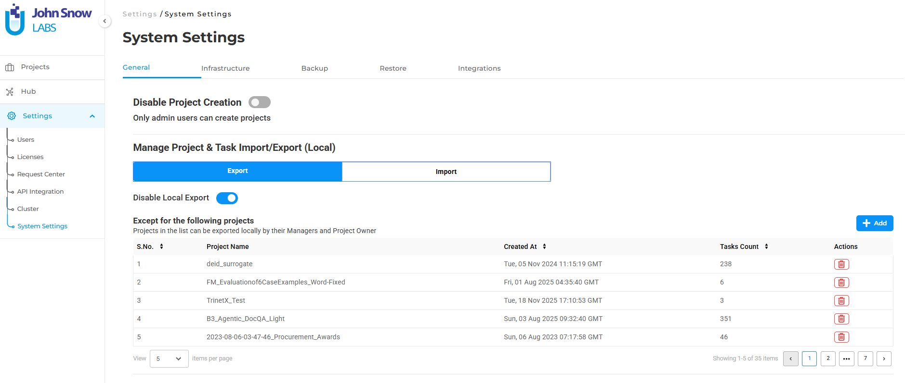The height and width of the screenshot is (383, 905).
Task: Switch to the Infrastructure tab
Action: [x=225, y=68]
